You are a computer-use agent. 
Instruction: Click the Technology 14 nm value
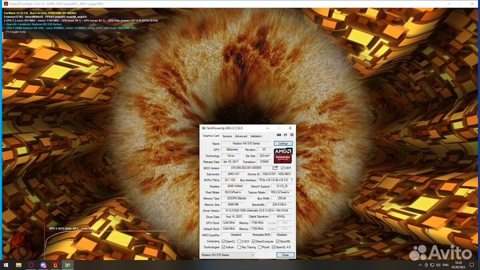point(231,156)
